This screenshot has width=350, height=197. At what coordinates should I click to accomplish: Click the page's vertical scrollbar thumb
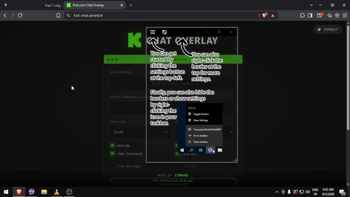[348, 78]
